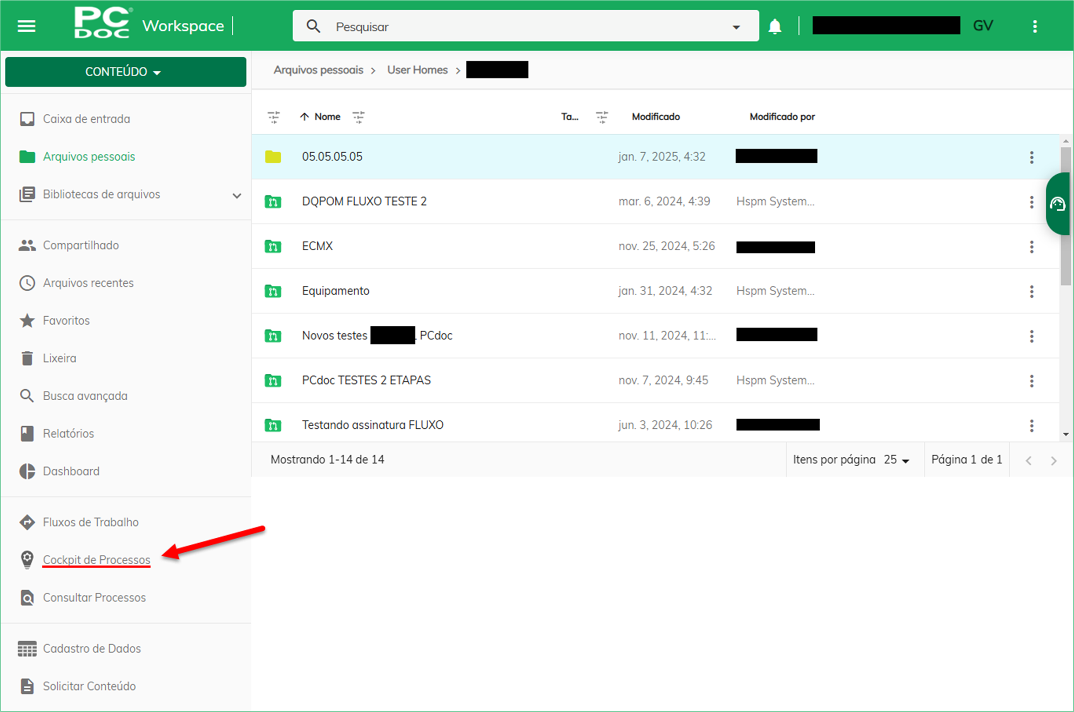Open the hamburger menu icon
The height and width of the screenshot is (712, 1074).
click(26, 26)
